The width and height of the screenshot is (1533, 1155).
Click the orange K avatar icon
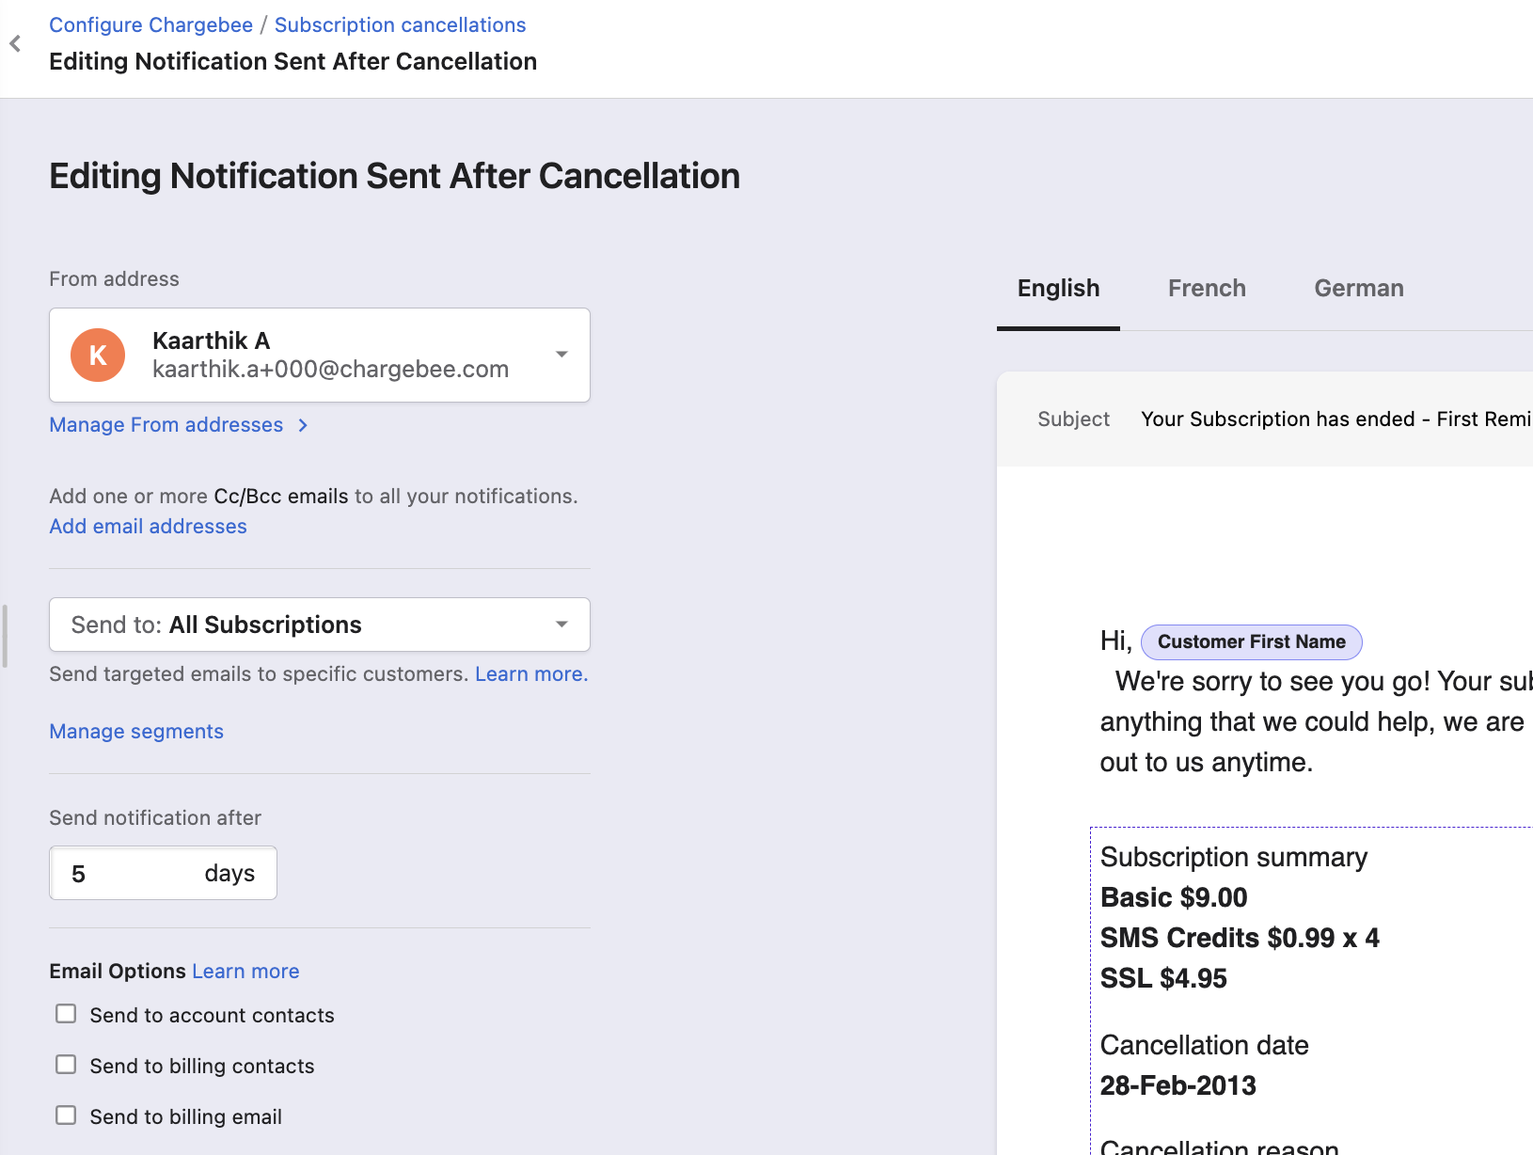pyautogui.click(x=98, y=356)
